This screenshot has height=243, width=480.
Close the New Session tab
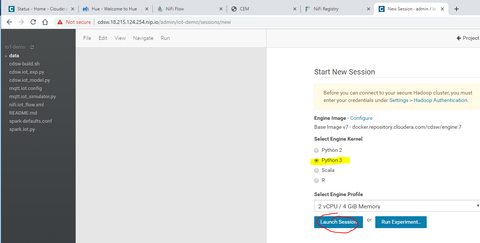coord(443,9)
